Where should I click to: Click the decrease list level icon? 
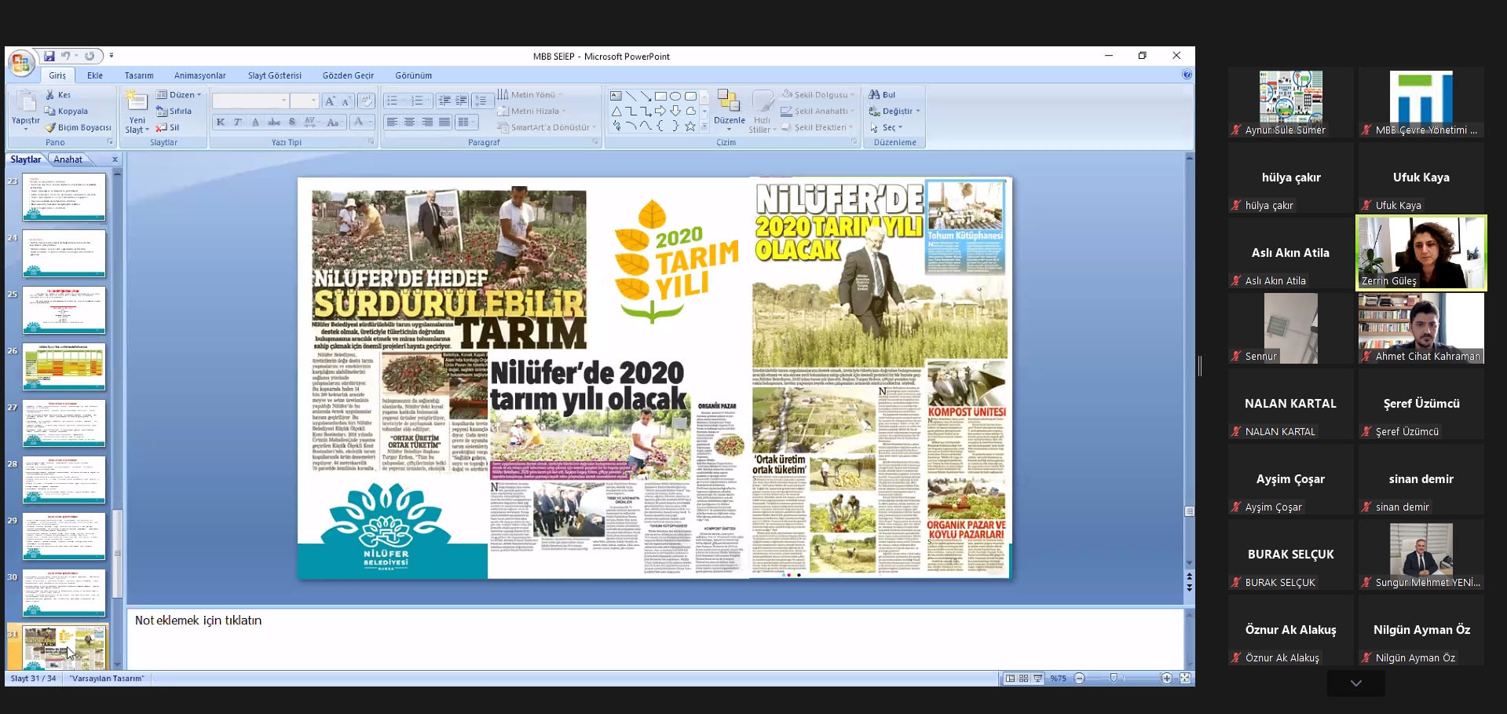pos(444,101)
